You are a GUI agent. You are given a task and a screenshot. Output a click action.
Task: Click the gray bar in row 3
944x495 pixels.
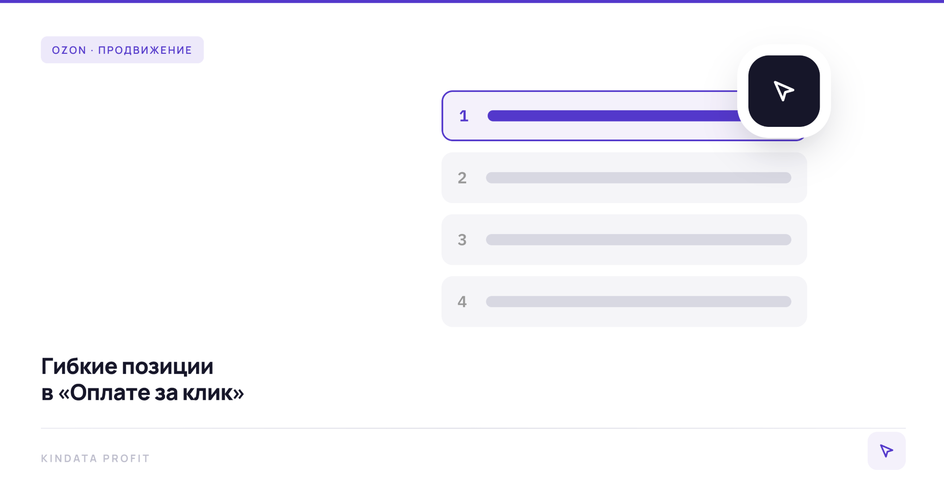pyautogui.click(x=638, y=239)
